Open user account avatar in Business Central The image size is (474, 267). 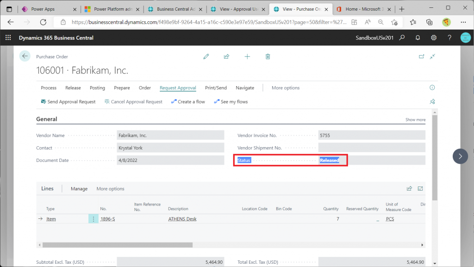pyautogui.click(x=466, y=38)
